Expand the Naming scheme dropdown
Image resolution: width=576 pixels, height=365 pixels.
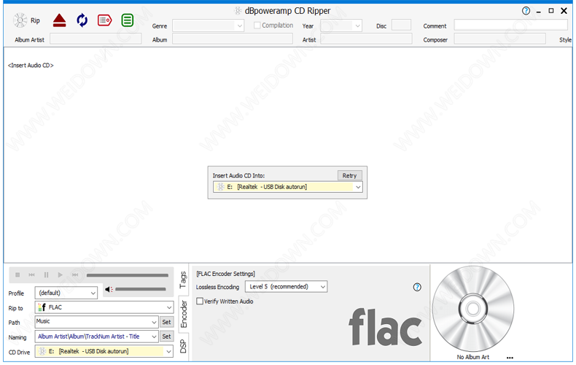[154, 337]
